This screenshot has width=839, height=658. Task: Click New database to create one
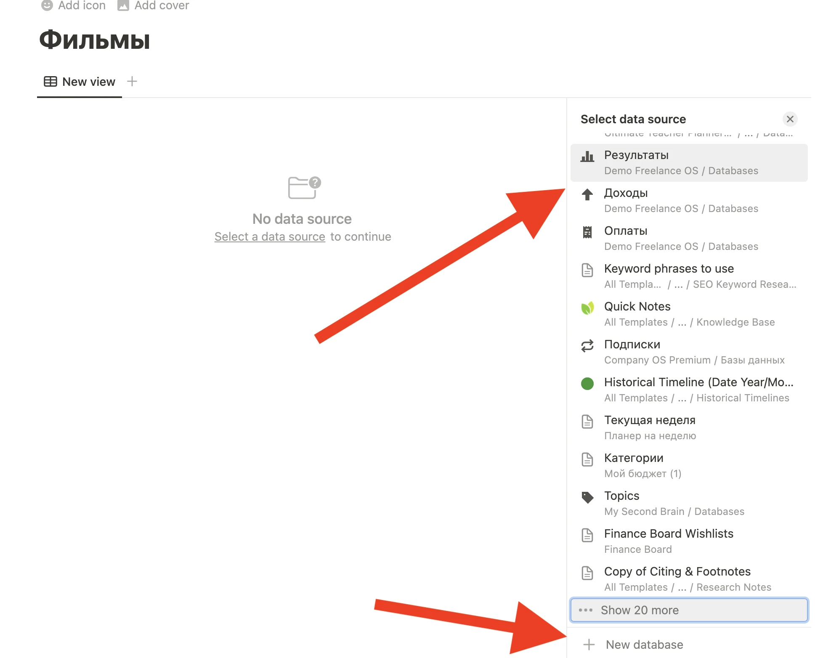(643, 644)
